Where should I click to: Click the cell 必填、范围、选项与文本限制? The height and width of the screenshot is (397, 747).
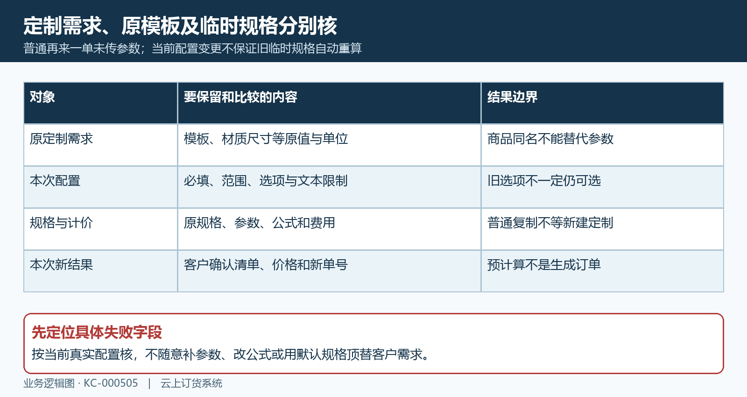coord(329,187)
